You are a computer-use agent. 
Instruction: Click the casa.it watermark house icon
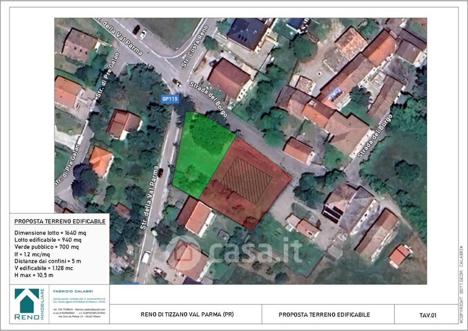tap(184, 252)
